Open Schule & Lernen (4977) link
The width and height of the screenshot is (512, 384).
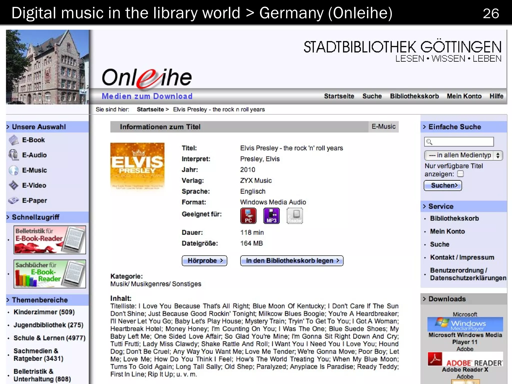click(49, 338)
